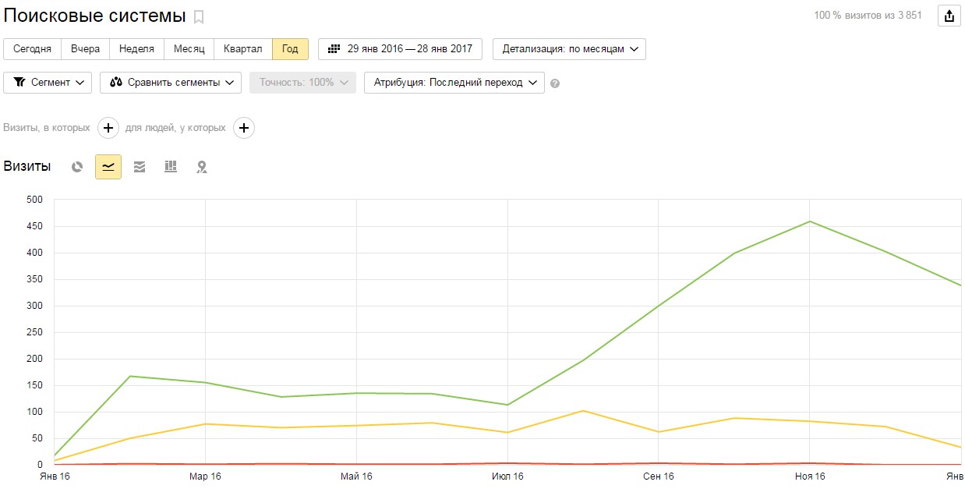Click the export share icon

[949, 16]
